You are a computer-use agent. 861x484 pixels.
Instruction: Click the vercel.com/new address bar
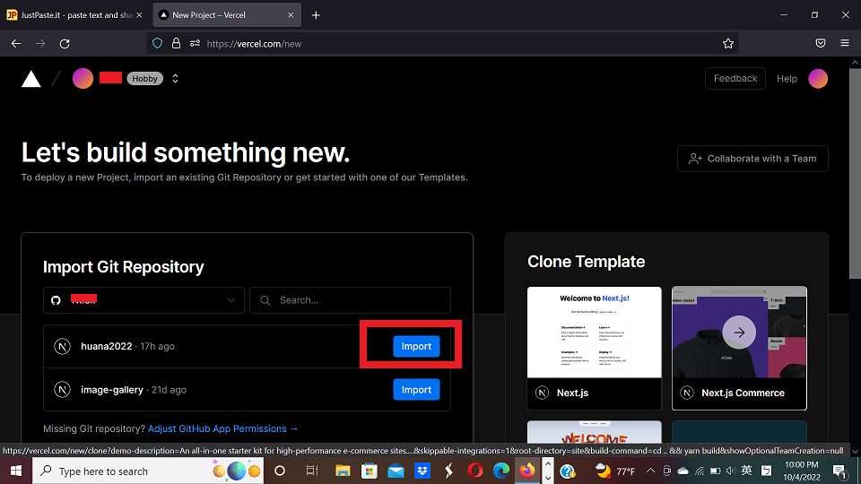tap(442, 43)
